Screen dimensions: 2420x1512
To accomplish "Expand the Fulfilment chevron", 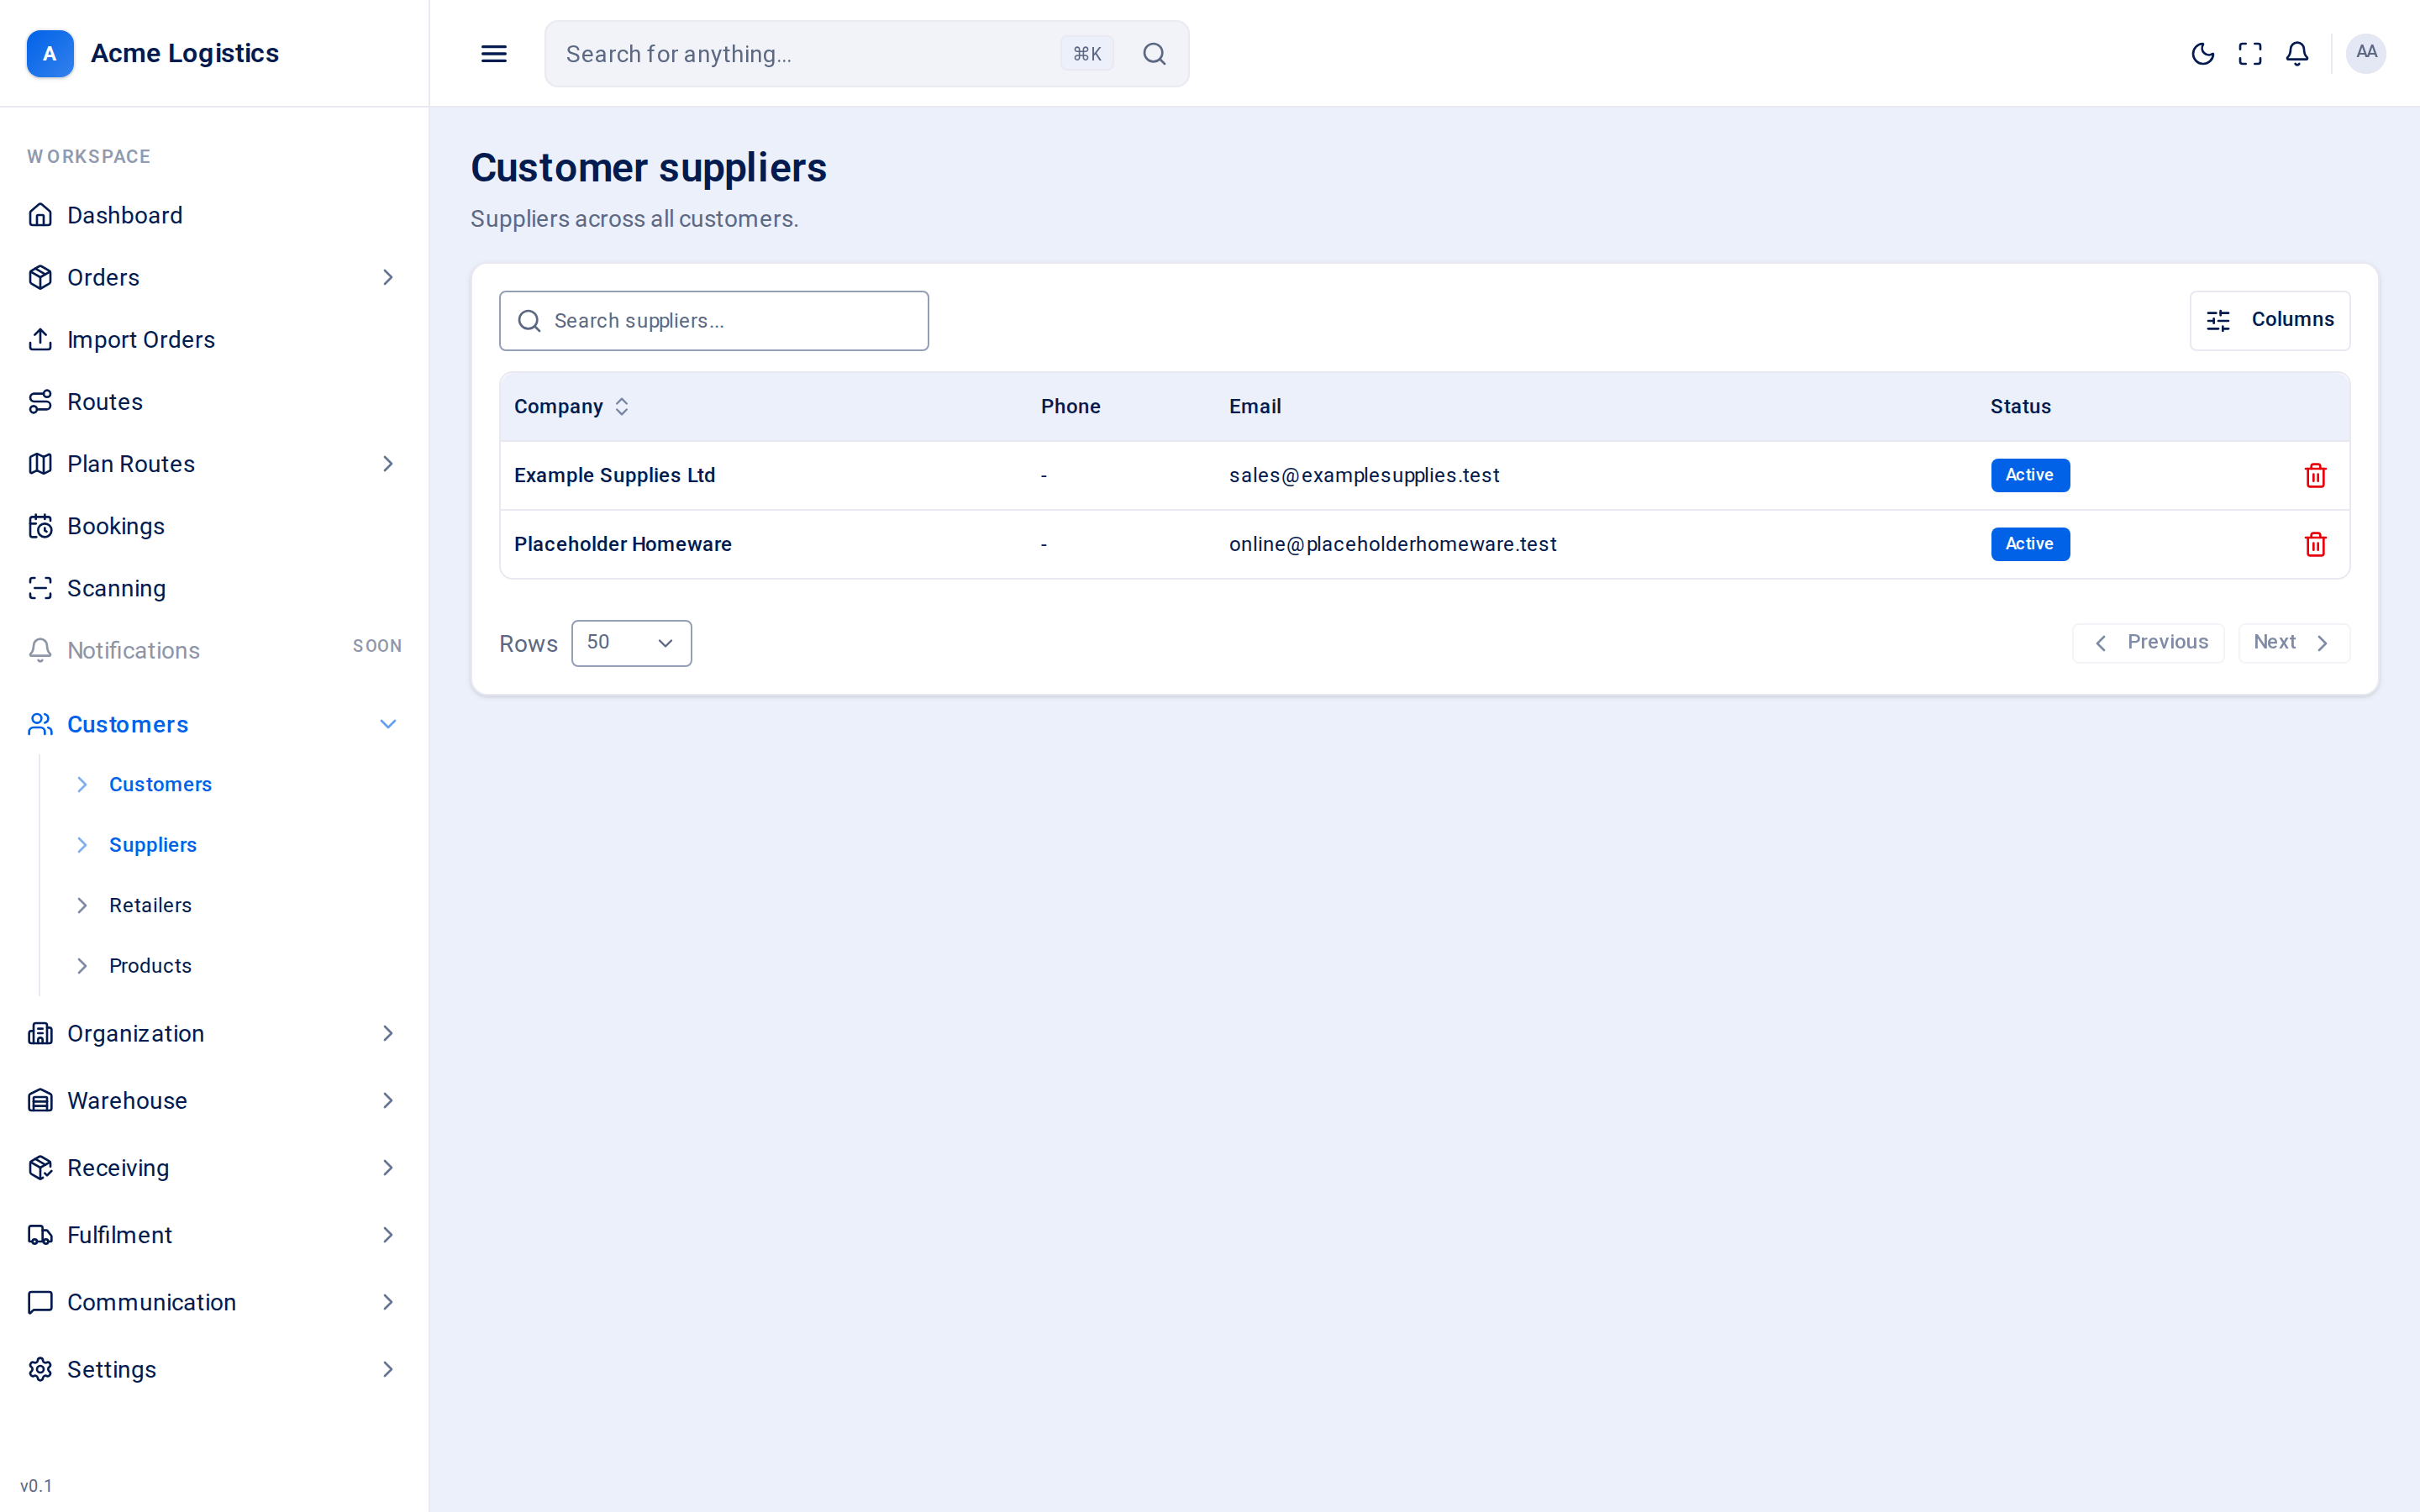I will [x=388, y=1235].
